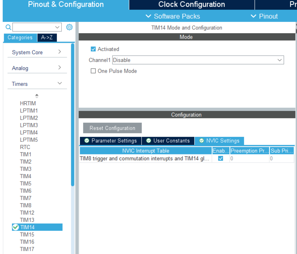Switch to the A->Z sorting tab
297x254 pixels.
coord(47,38)
